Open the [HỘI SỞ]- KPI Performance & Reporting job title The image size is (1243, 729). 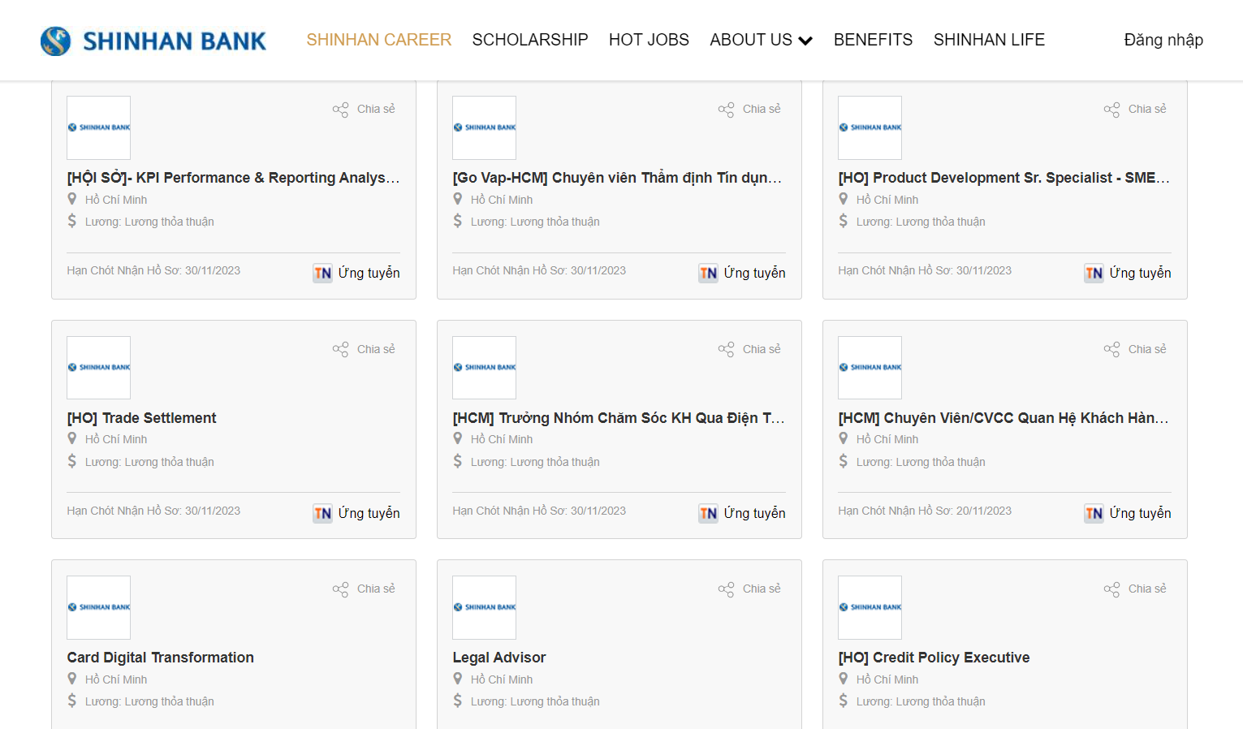[233, 178]
